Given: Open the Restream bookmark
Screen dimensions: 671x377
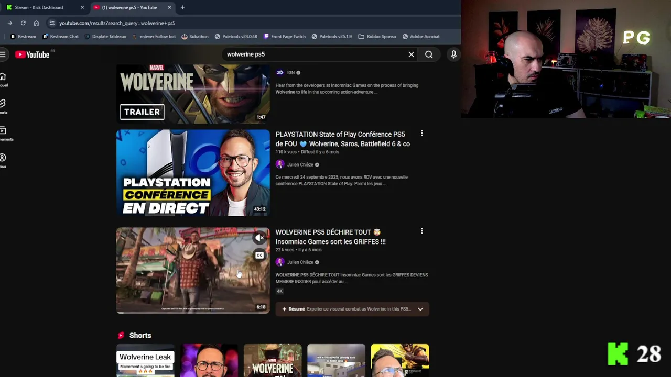Looking at the screenshot, I should pyautogui.click(x=23, y=37).
